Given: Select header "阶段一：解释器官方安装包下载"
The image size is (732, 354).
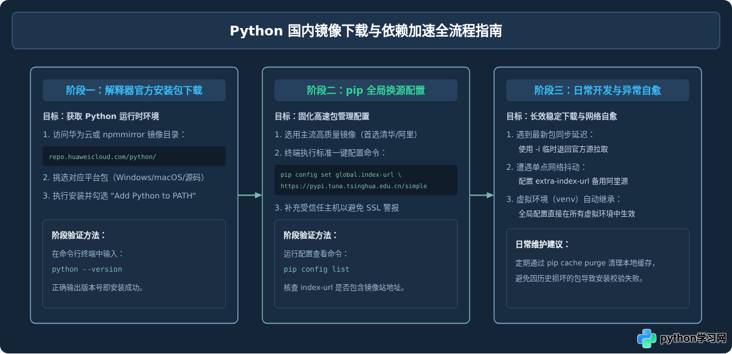Looking at the screenshot, I should coord(134,90).
